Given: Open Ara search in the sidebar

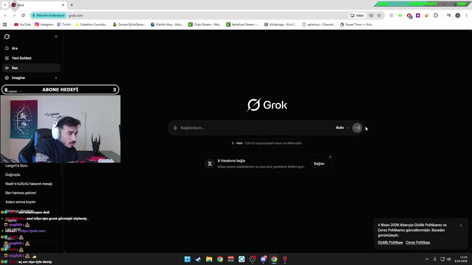Looking at the screenshot, I should pyautogui.click(x=31, y=48).
